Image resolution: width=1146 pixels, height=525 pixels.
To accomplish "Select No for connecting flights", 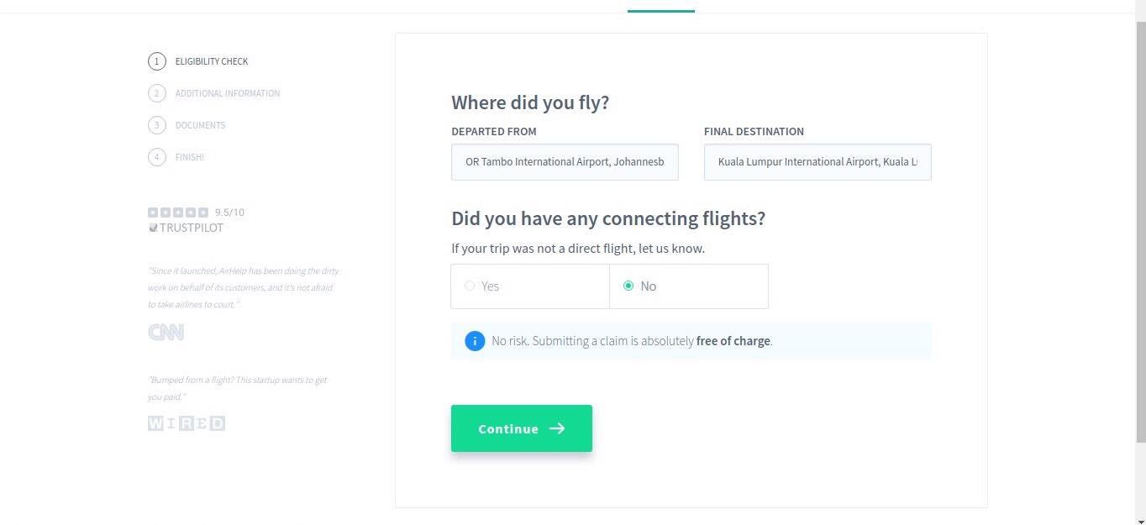I will tap(628, 286).
